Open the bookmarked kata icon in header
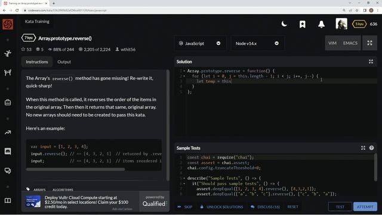This screenshot has width=382, height=215. click(303, 24)
